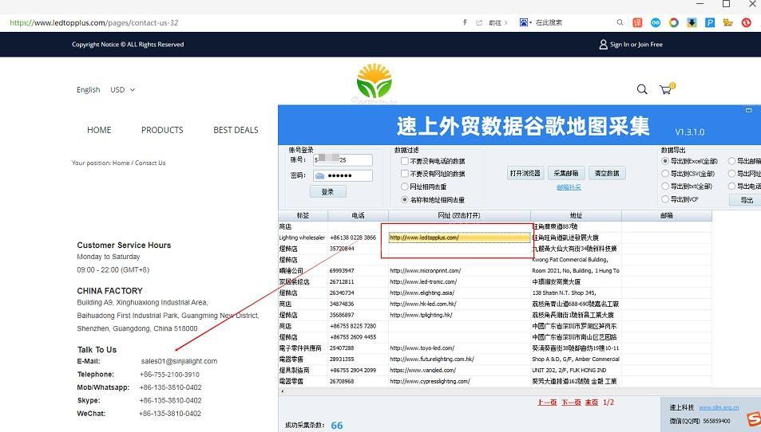Click the website search magnifier icon
Viewport: 761px width, 432px height.
[642, 89]
